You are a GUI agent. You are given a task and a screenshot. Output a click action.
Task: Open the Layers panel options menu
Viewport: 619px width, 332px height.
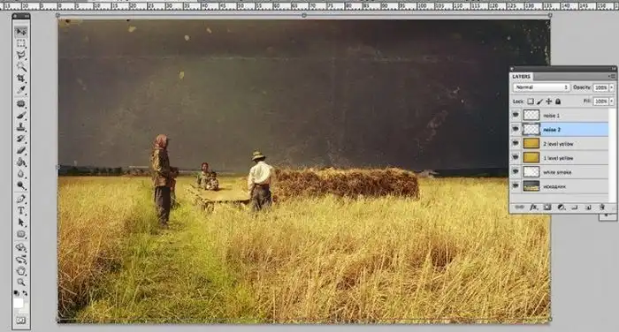pyautogui.click(x=612, y=76)
